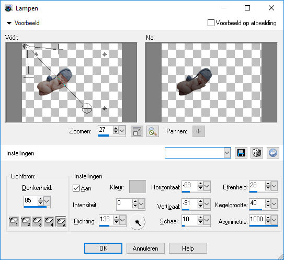This screenshot has width=284, height=260.
Task: Reset settings to default arrow icon
Action: 273,153
